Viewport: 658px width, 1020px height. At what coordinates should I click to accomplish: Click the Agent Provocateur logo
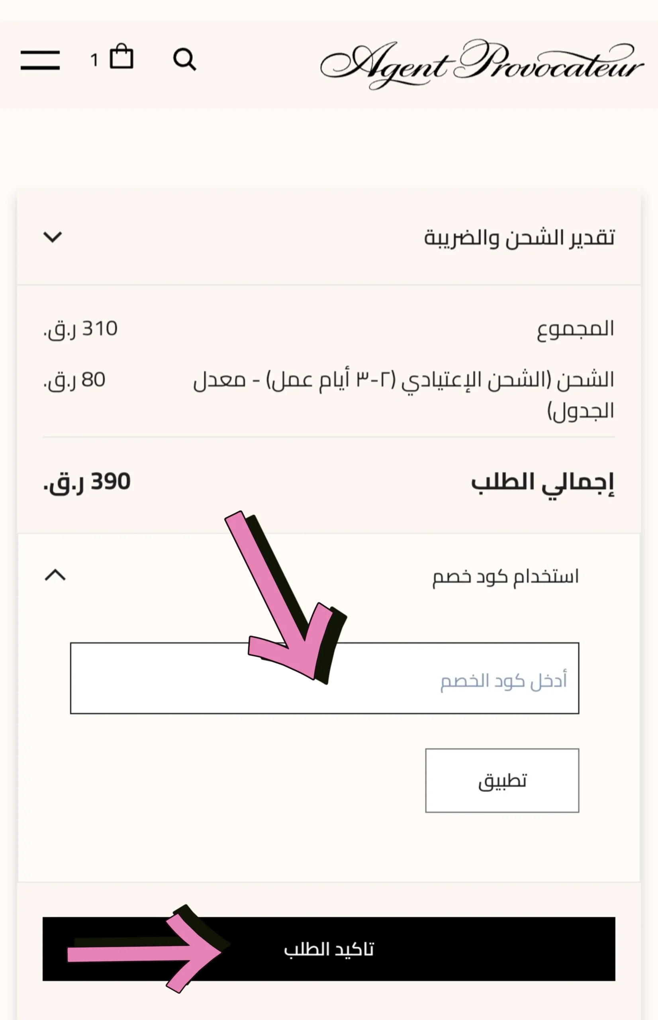[x=482, y=64]
